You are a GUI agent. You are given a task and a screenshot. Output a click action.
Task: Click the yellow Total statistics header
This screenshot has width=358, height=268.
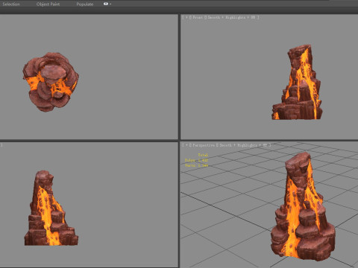pyautogui.click(x=203, y=155)
